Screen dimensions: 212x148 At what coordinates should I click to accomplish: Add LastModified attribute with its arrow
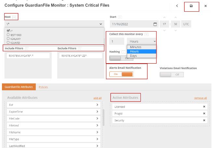[x=97, y=146]
